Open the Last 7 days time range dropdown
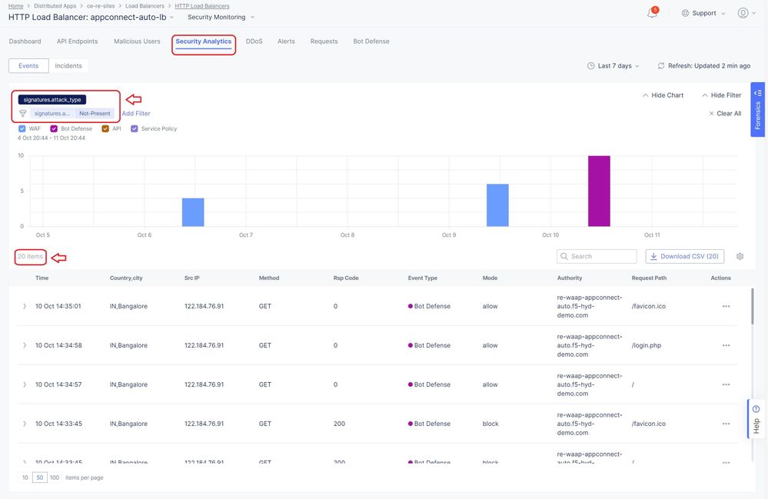768x499 pixels. point(613,66)
